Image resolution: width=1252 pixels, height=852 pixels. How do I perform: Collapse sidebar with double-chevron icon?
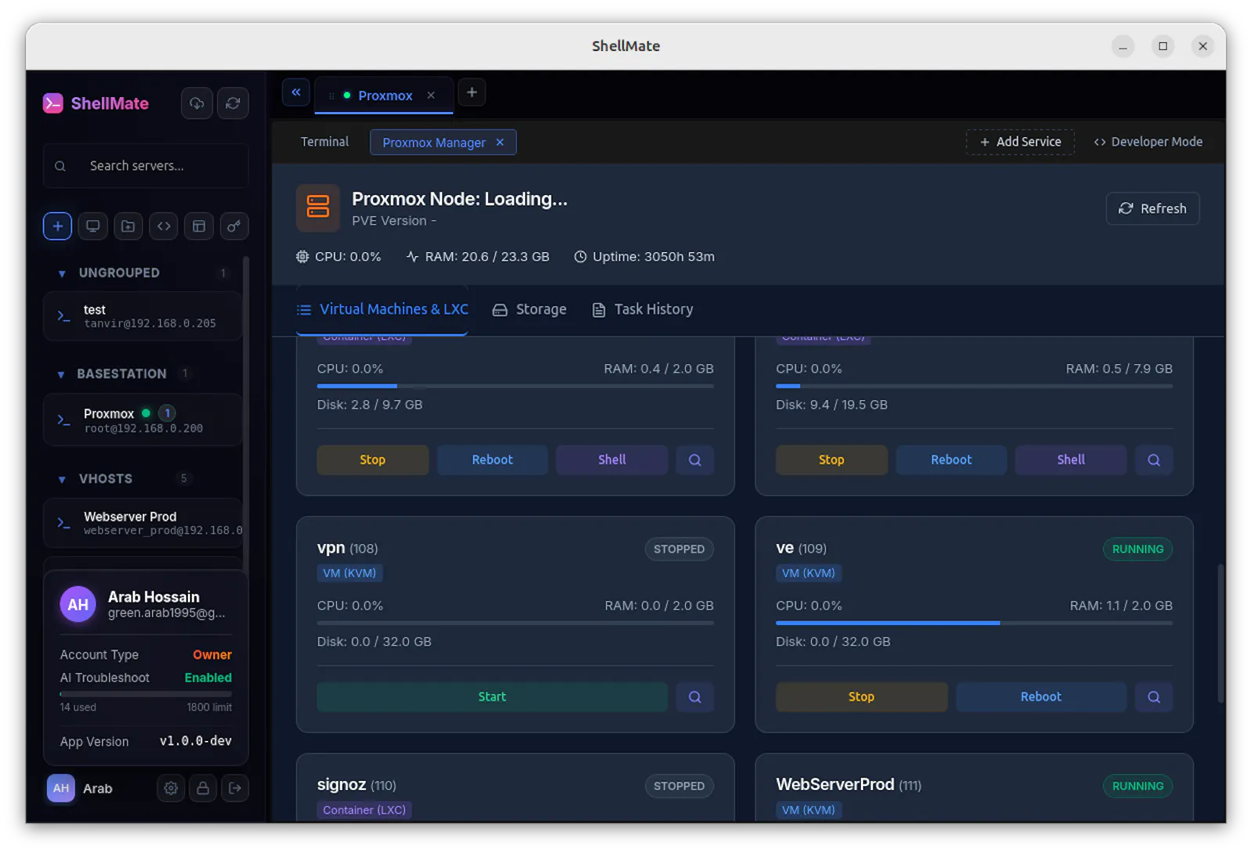[x=296, y=92]
